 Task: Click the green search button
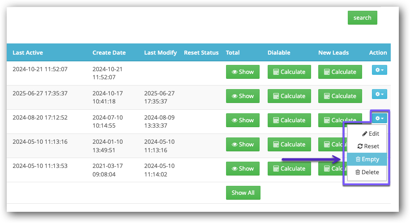[362, 17]
